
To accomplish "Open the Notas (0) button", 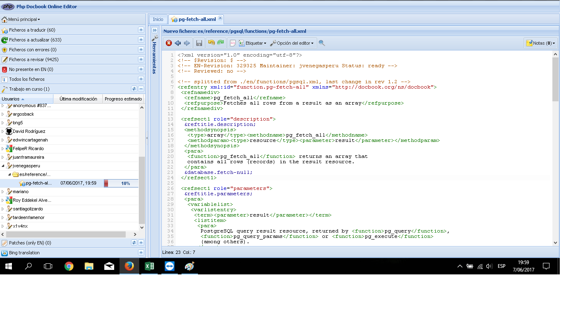I will [x=540, y=43].
